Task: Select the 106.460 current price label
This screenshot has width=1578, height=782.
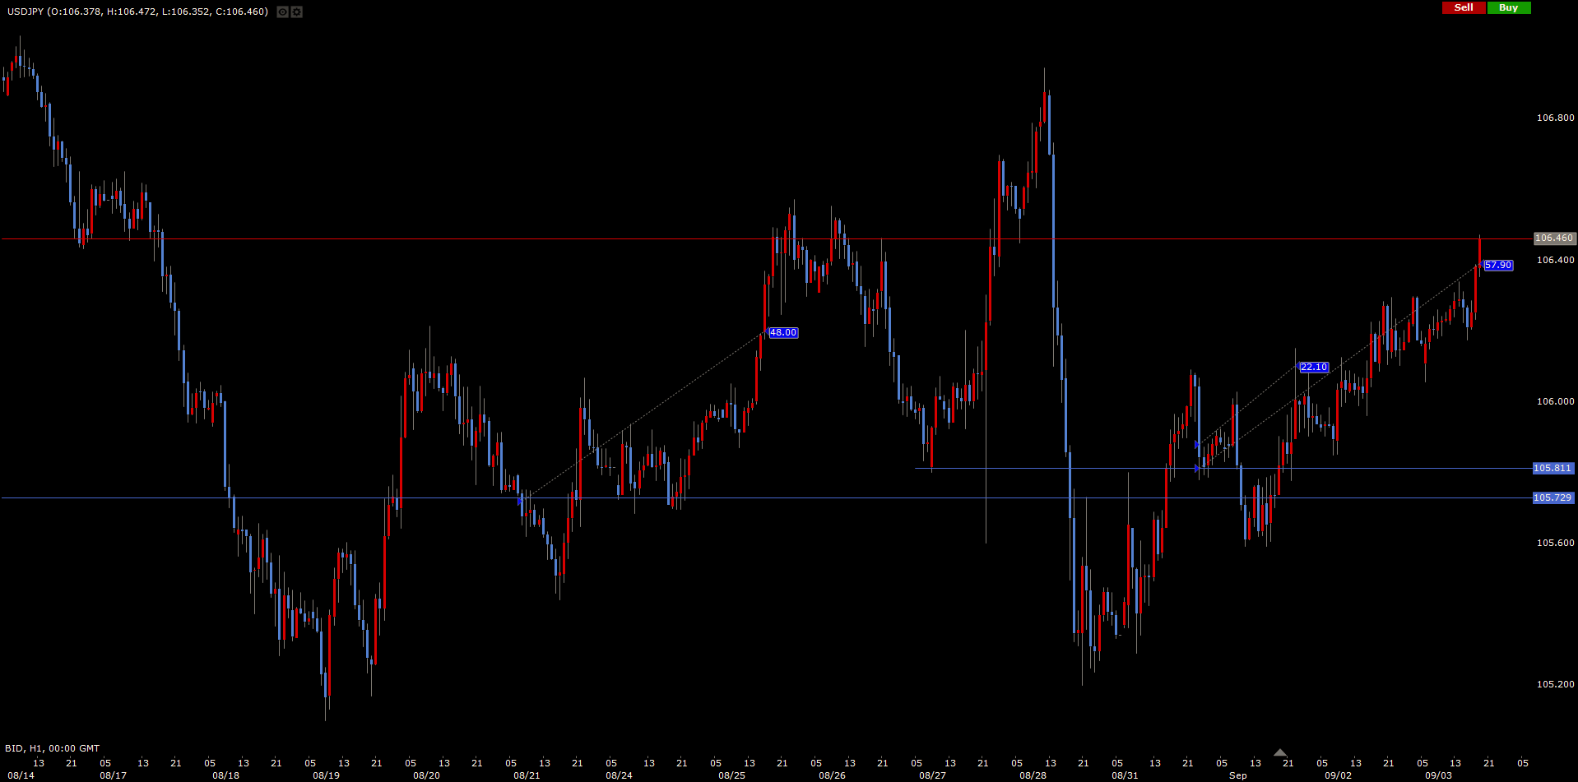Action: point(1553,238)
